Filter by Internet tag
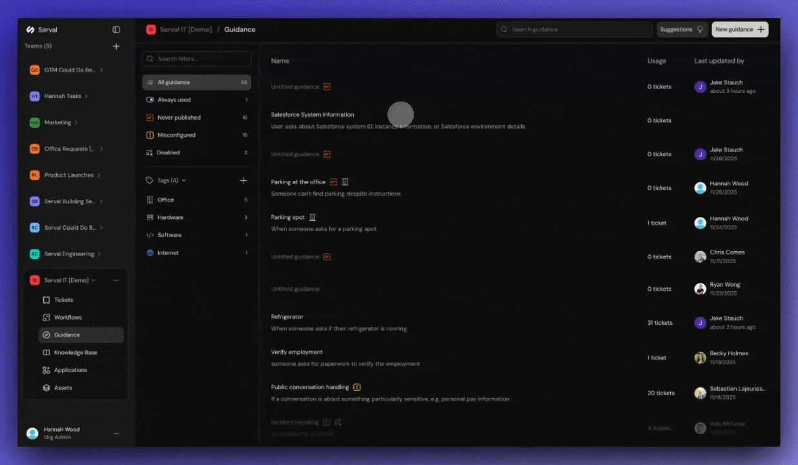The width and height of the screenshot is (798, 465). point(197,253)
